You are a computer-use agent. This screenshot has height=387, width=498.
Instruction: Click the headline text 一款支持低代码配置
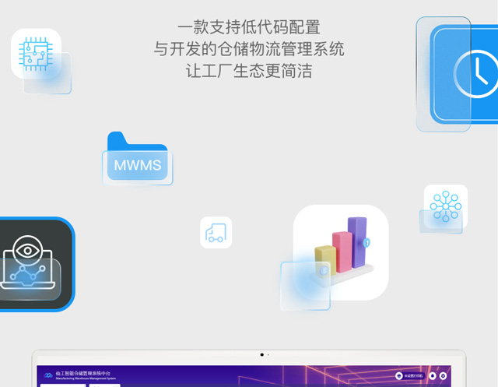point(249,27)
